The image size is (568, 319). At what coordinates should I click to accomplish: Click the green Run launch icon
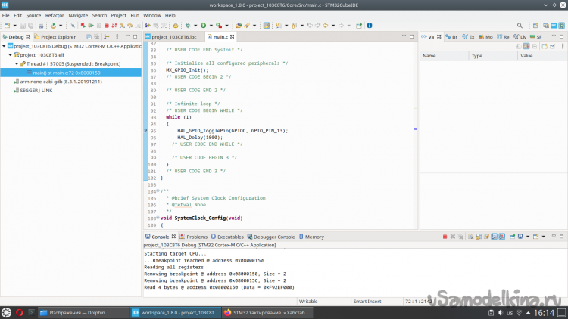click(x=203, y=26)
